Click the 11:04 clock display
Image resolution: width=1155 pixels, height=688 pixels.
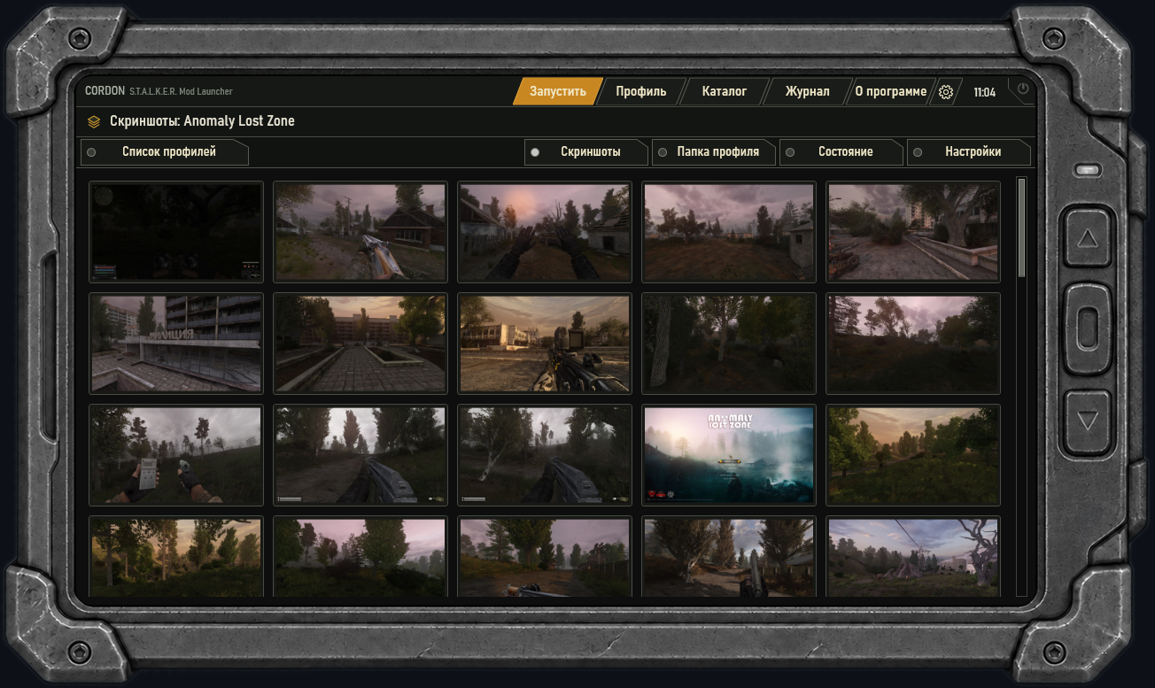pyautogui.click(x=984, y=92)
